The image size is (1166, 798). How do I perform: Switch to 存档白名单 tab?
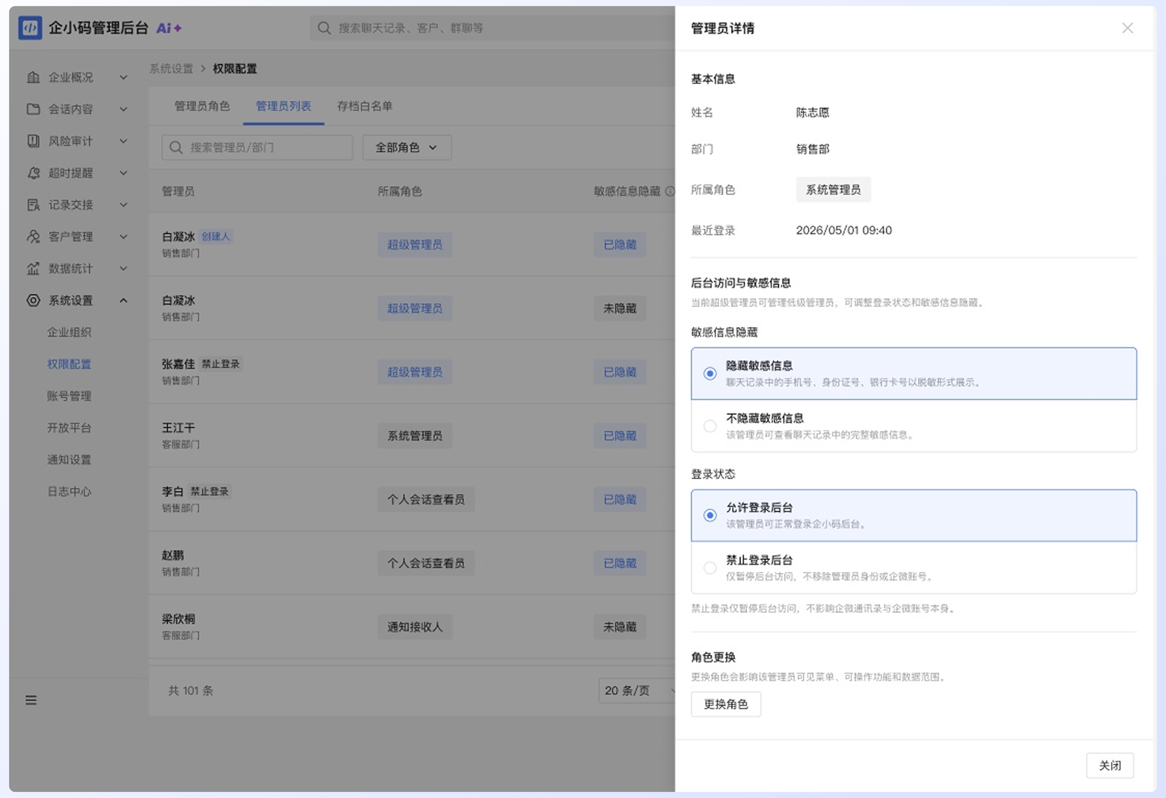pos(365,106)
